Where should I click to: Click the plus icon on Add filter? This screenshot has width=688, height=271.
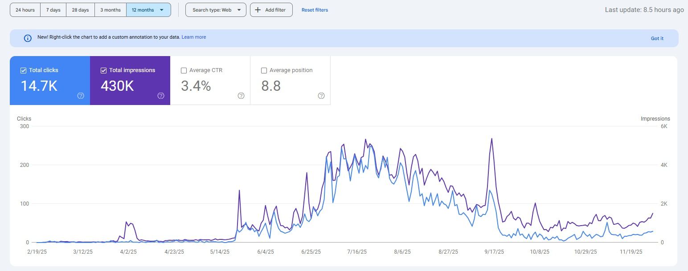[x=258, y=10]
